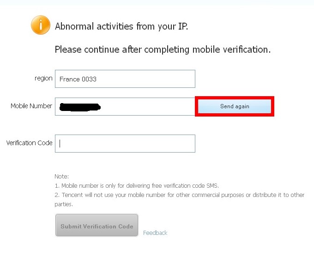
Task: Click the "France 0033" text
Action: [x=78, y=79]
